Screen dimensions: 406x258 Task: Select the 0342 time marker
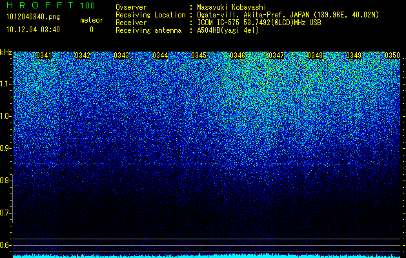point(83,55)
